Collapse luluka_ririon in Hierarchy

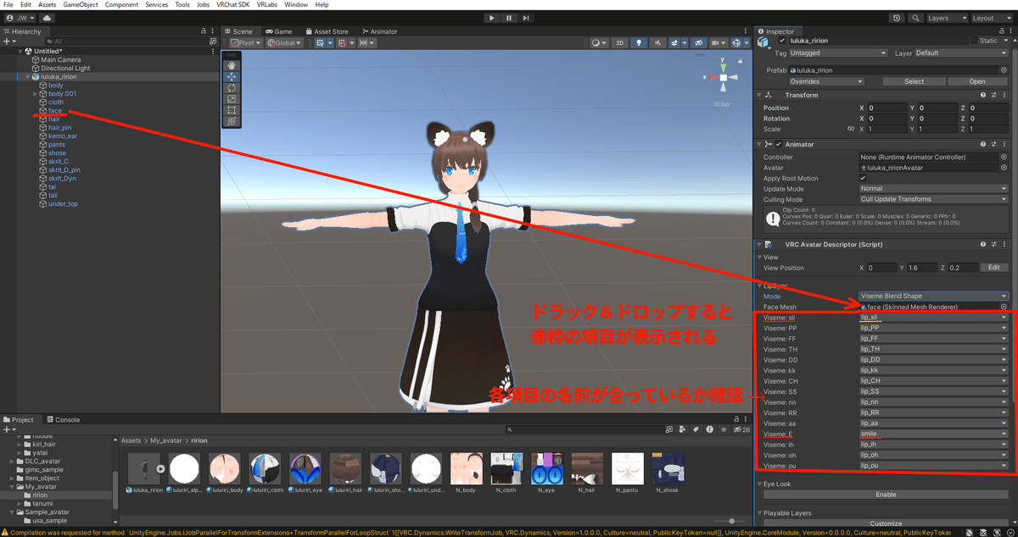[x=26, y=76]
